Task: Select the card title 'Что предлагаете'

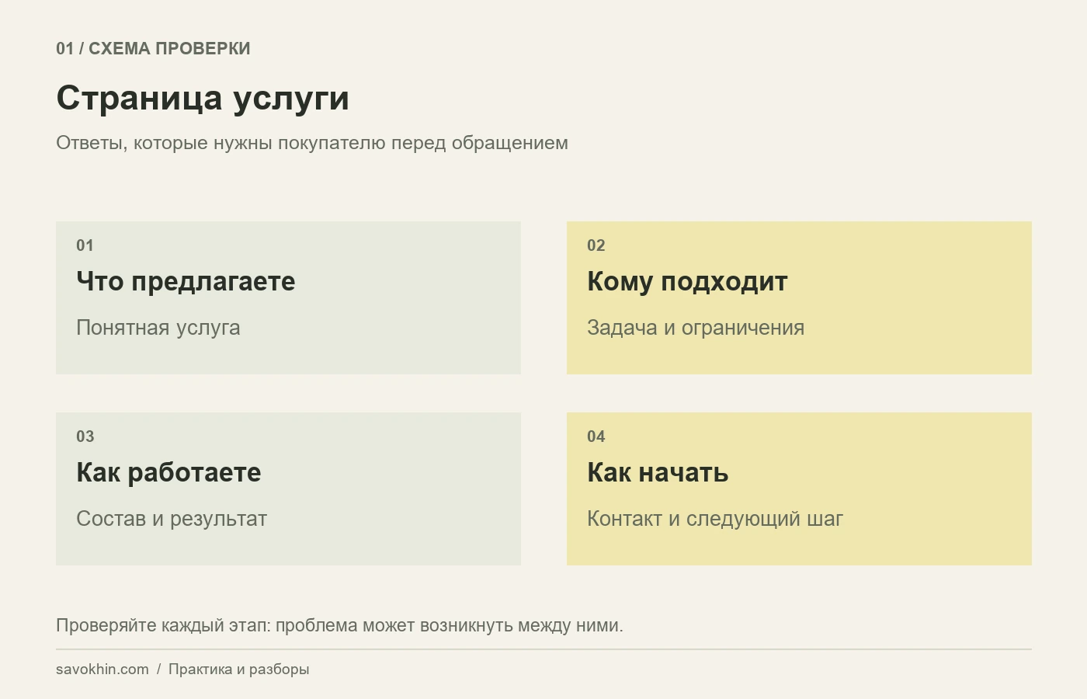Action: click(x=186, y=281)
